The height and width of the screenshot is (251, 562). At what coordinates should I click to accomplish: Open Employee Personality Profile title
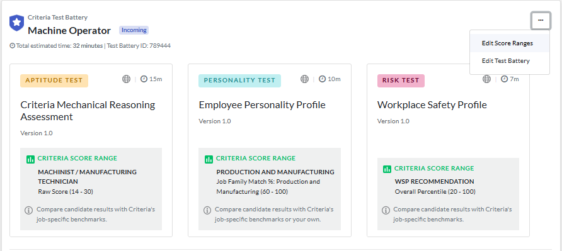point(262,105)
